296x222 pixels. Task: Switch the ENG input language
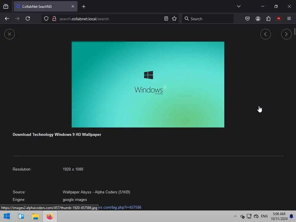click(x=264, y=216)
